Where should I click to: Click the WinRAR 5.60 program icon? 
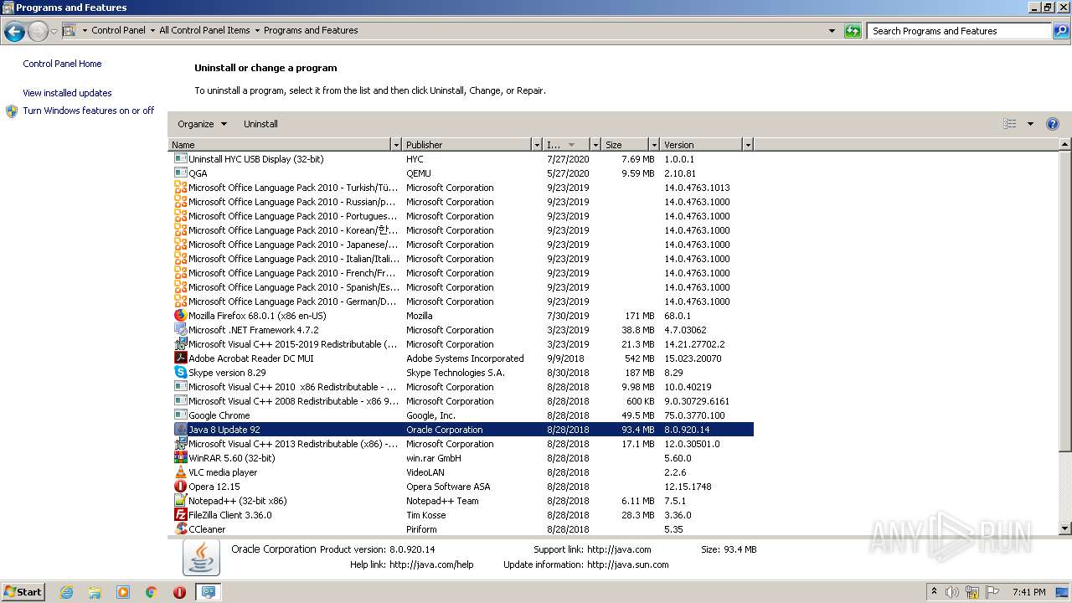[180, 458]
